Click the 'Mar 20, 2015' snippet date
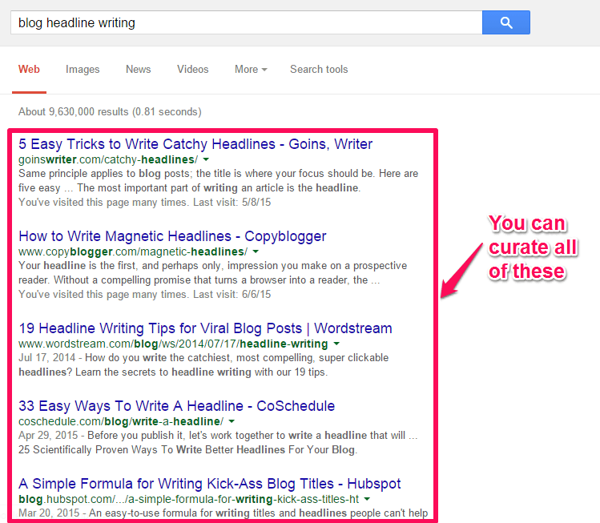This screenshot has width=600, height=523. tap(49, 513)
